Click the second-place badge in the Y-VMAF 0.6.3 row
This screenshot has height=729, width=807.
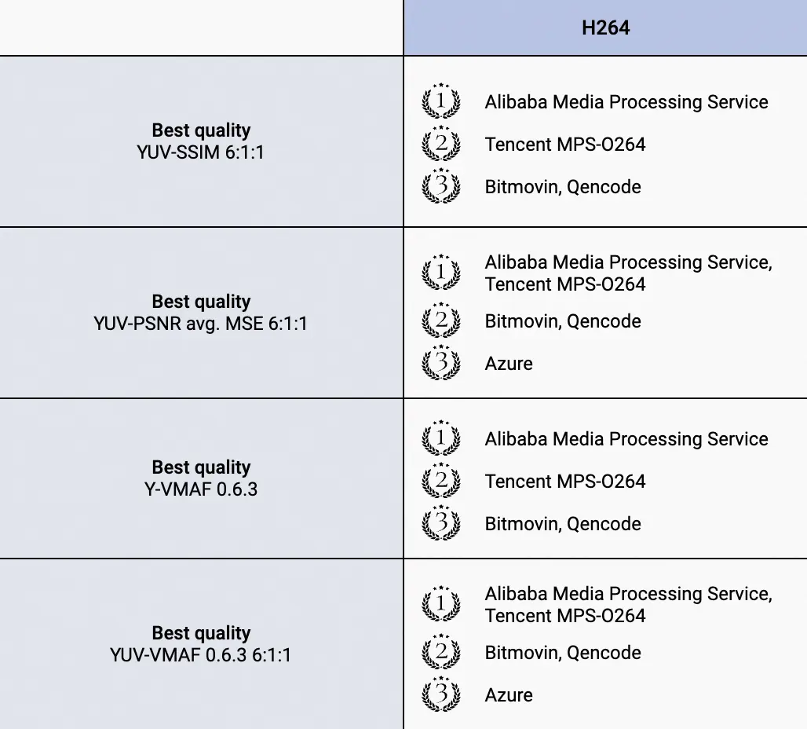tap(441, 481)
